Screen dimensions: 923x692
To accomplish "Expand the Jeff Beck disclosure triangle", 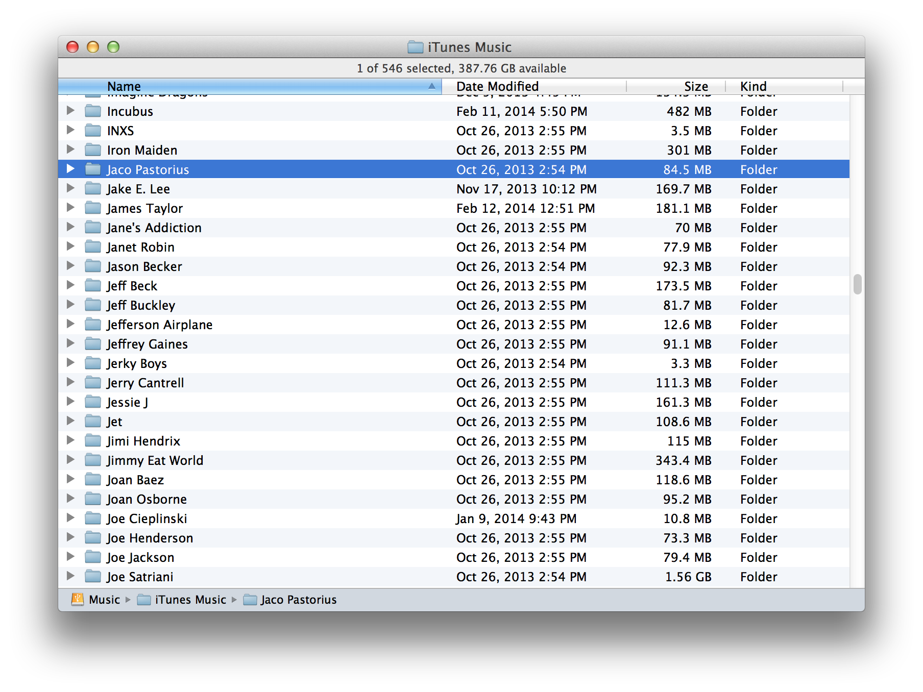I will click(70, 285).
